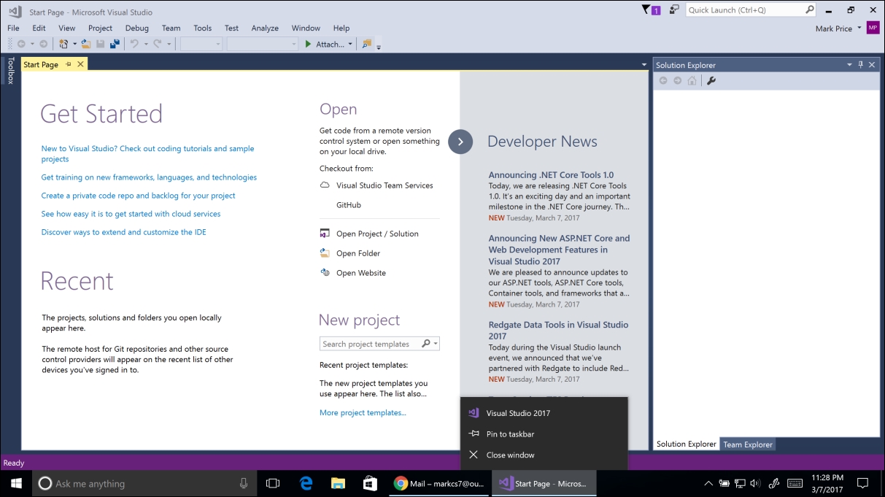This screenshot has height=497, width=885.
Task: Expand Developer News with round chevron button
Action: 460,142
